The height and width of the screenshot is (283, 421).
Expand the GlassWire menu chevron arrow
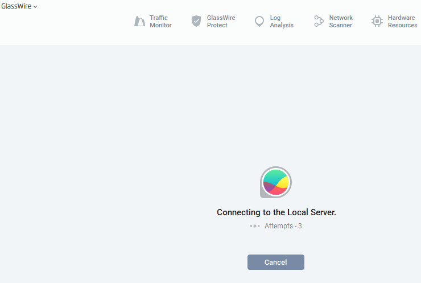[x=35, y=7]
